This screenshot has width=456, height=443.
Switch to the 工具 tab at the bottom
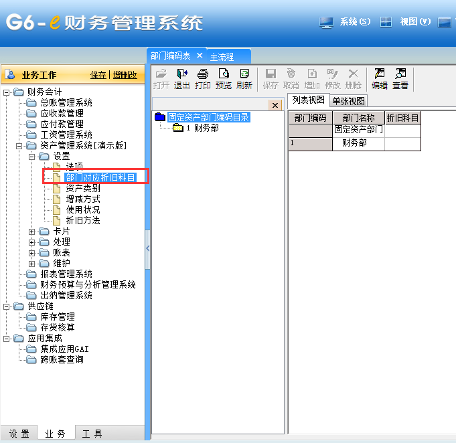point(92,434)
